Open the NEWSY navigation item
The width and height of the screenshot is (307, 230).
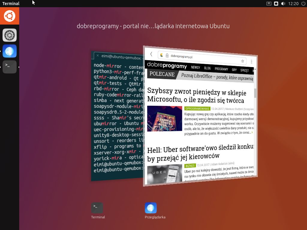pyautogui.click(x=195, y=67)
